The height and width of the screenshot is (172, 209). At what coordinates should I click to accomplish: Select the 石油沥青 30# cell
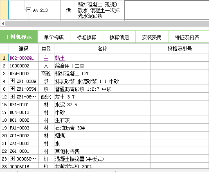pyautogui.click(x=103, y=128)
